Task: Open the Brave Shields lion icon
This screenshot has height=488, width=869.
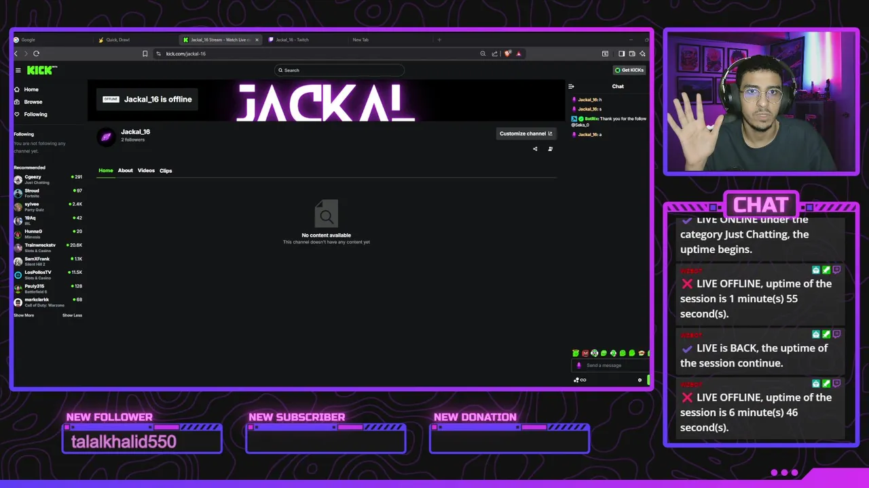Action: [x=508, y=54]
